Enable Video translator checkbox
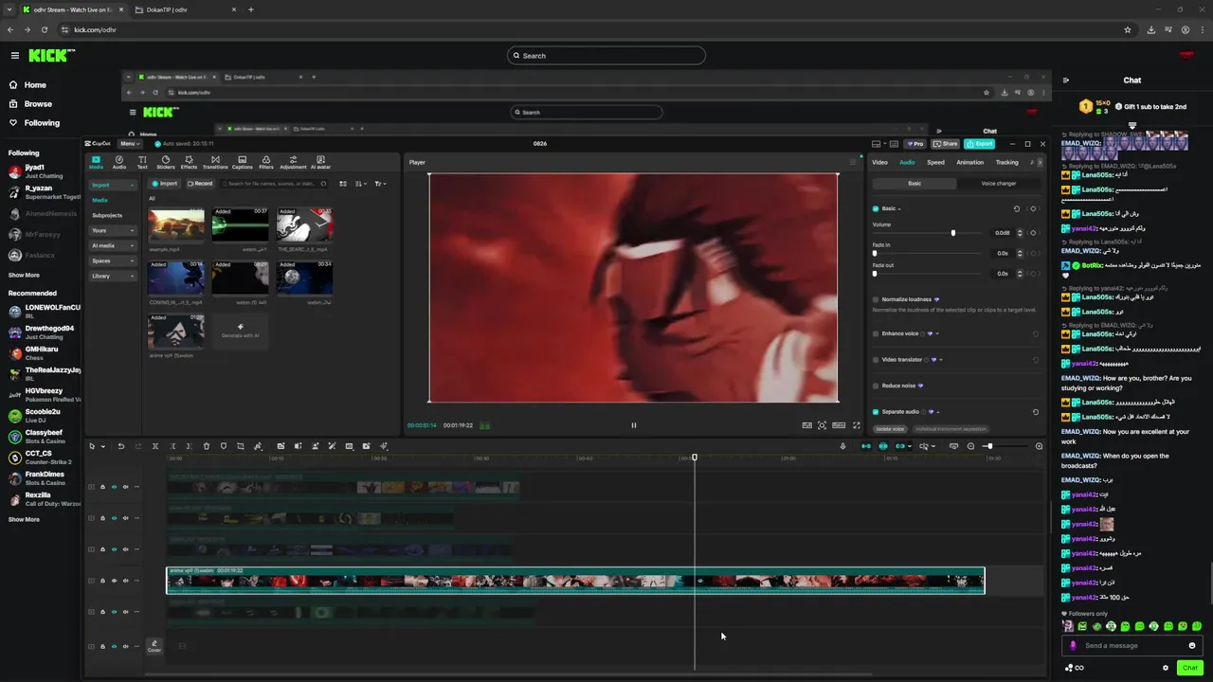 tap(876, 360)
